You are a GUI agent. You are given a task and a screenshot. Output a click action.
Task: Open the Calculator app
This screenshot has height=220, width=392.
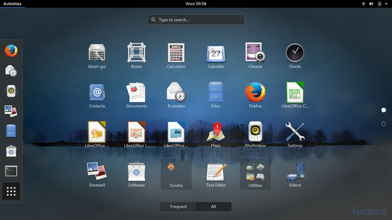pyautogui.click(x=176, y=56)
